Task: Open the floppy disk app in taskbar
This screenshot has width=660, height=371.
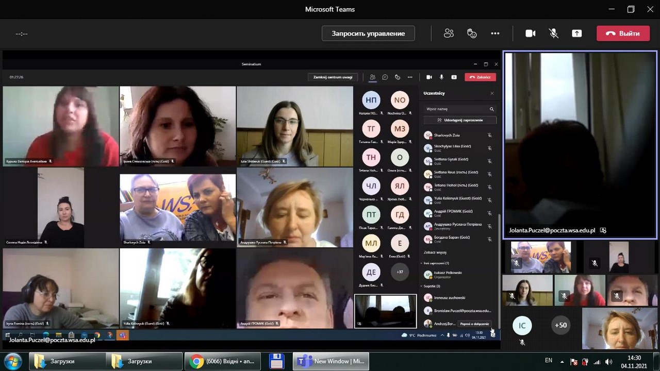Action: [277, 361]
